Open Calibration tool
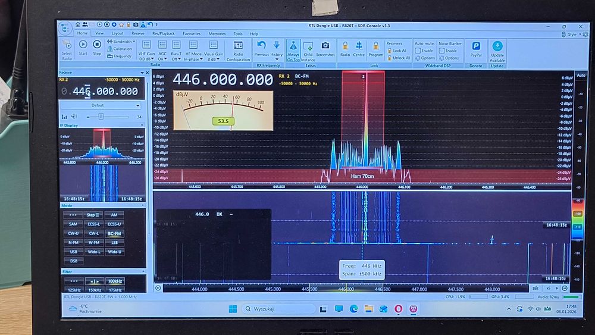This screenshot has width=595, height=335. (120, 49)
